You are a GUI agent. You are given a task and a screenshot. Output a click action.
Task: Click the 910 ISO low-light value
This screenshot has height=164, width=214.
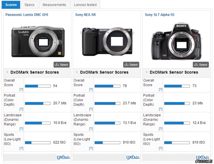tap(129, 143)
